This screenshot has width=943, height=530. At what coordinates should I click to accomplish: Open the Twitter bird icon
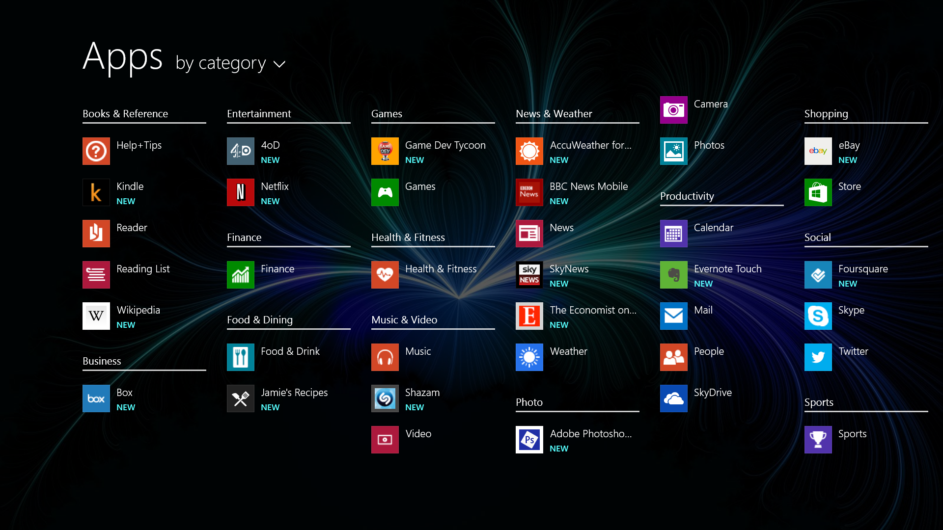818,357
